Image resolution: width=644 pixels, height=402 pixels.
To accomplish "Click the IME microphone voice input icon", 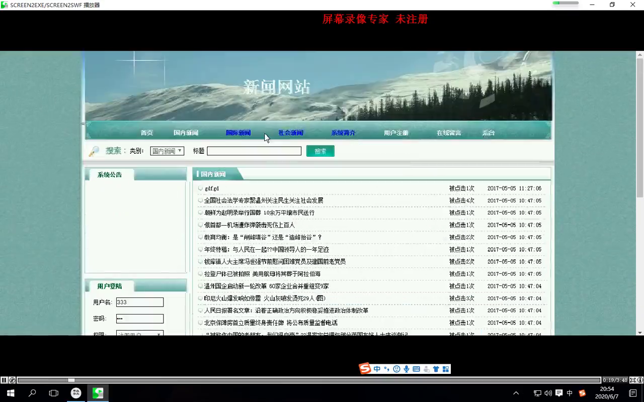I will point(407,369).
